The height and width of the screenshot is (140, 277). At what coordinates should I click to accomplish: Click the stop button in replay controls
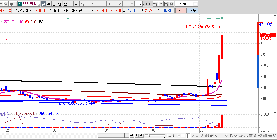click(x=137, y=136)
